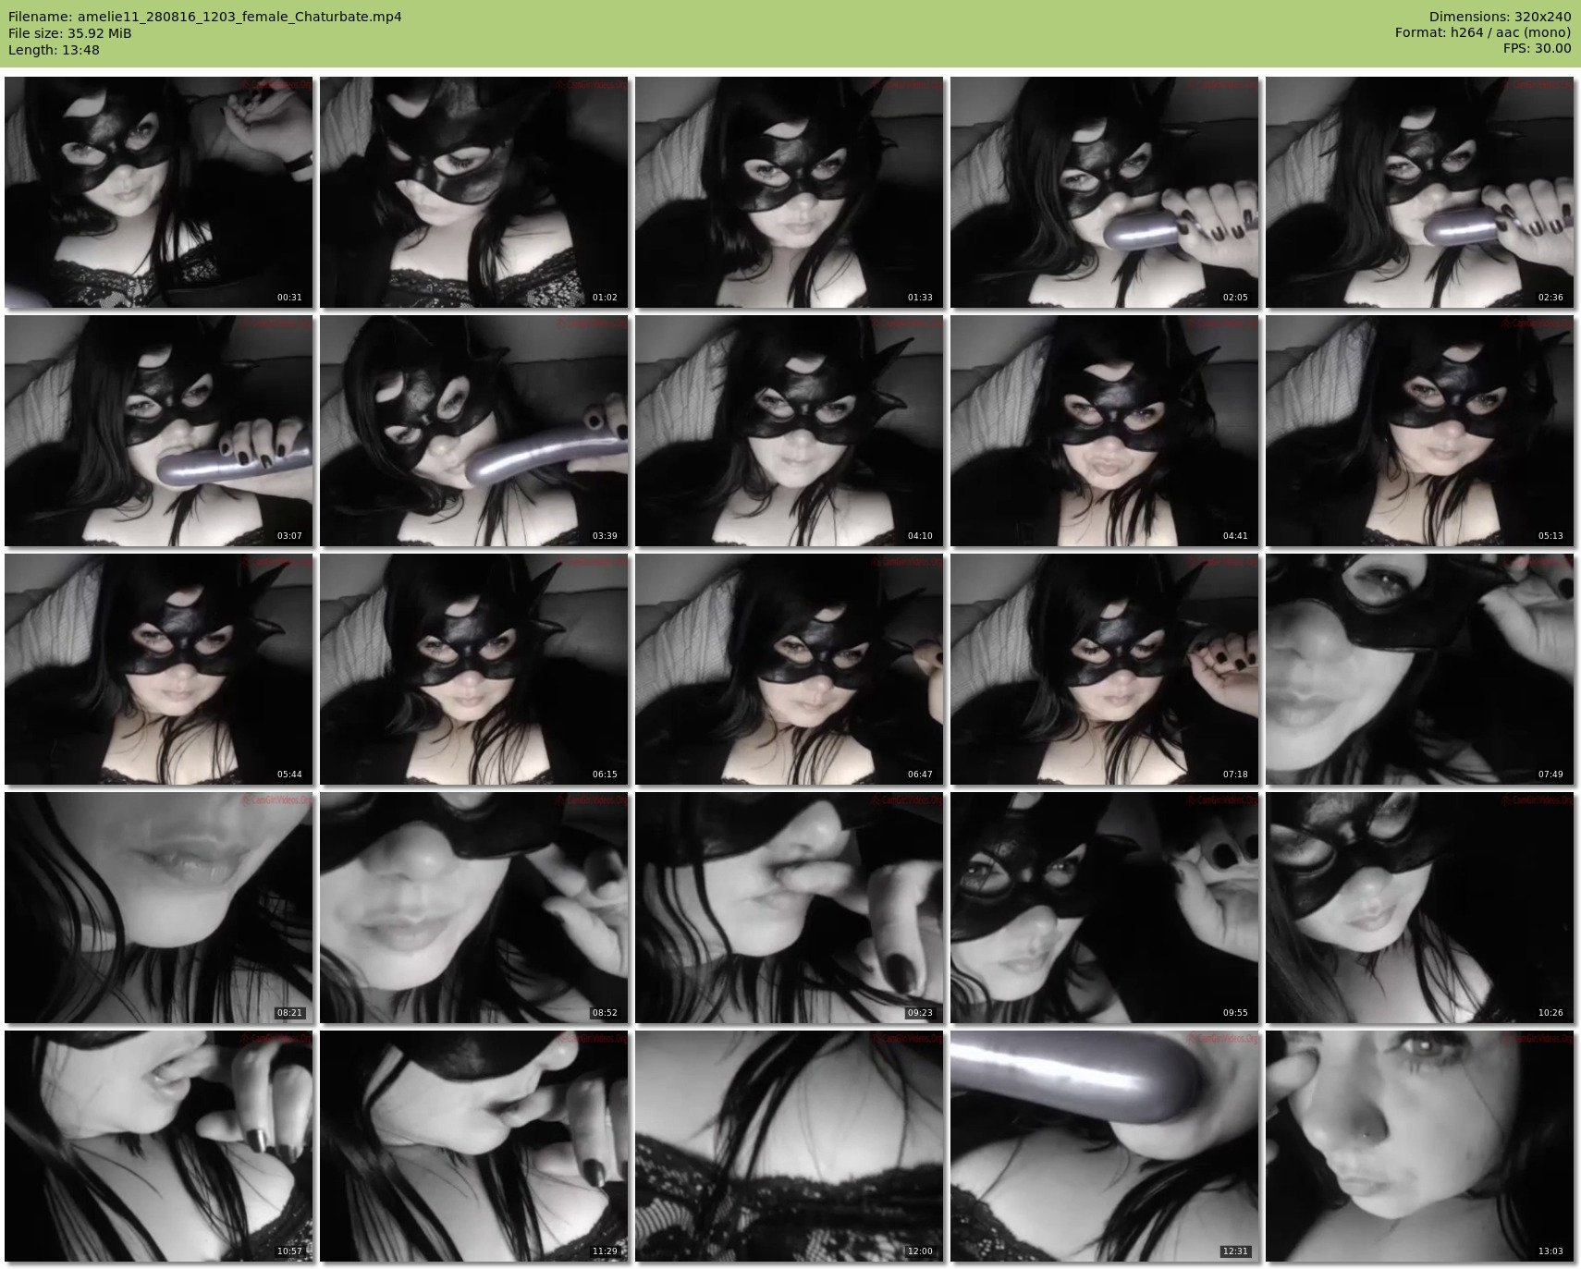Pick the thumbnail with timestamp 01:33

click(x=789, y=192)
